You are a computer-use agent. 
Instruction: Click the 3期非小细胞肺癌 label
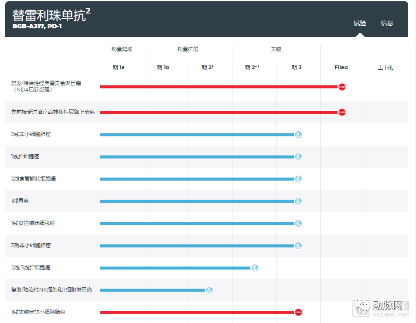coord(31,245)
